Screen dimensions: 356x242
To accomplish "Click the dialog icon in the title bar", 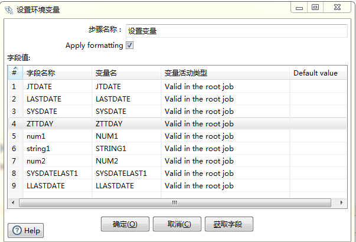I will pyautogui.click(x=9, y=9).
